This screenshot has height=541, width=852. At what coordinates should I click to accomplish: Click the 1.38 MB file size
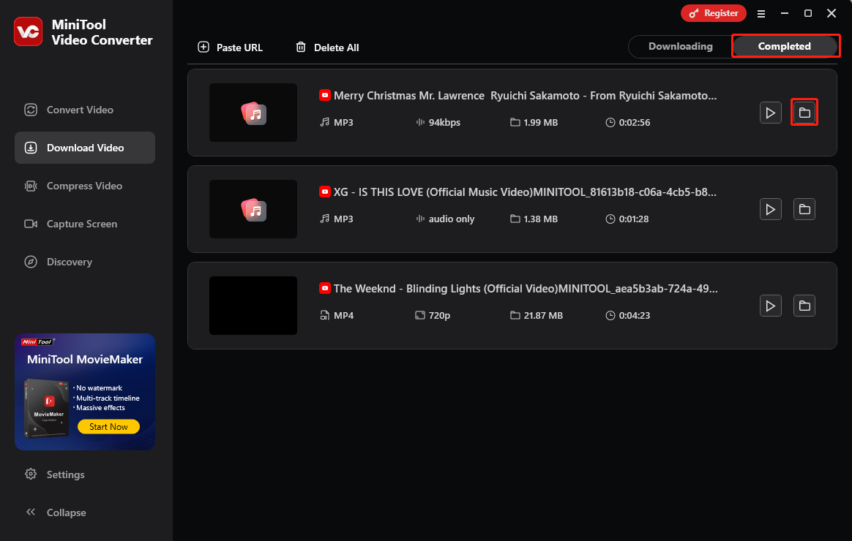click(541, 219)
